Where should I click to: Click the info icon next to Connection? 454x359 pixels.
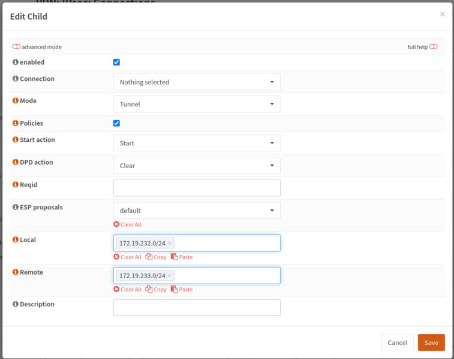tap(15, 79)
